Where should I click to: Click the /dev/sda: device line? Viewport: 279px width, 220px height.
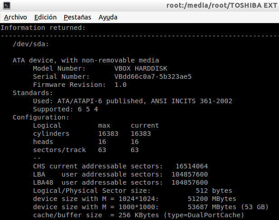coord(31,44)
